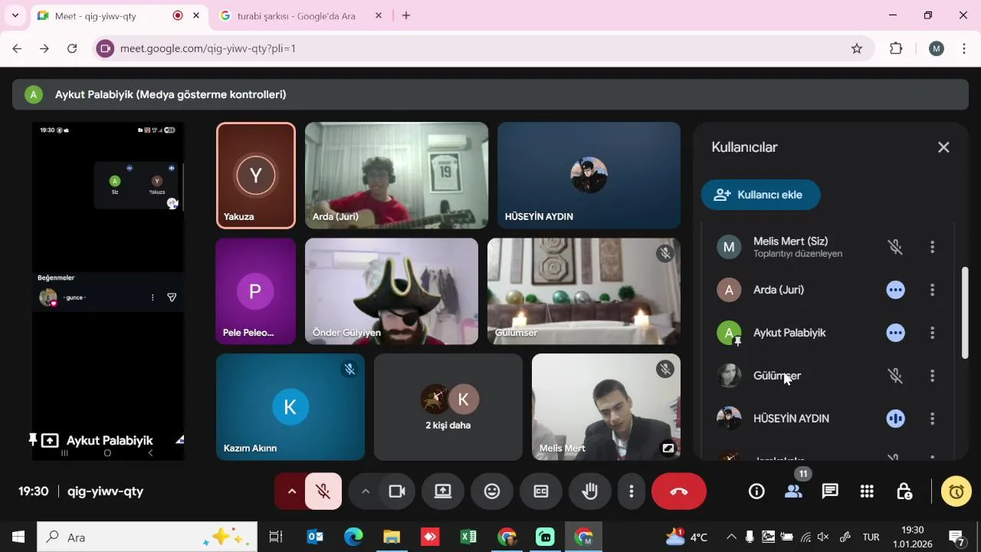
Task: Open Microsoft Edge from the taskbar
Action: (x=353, y=537)
